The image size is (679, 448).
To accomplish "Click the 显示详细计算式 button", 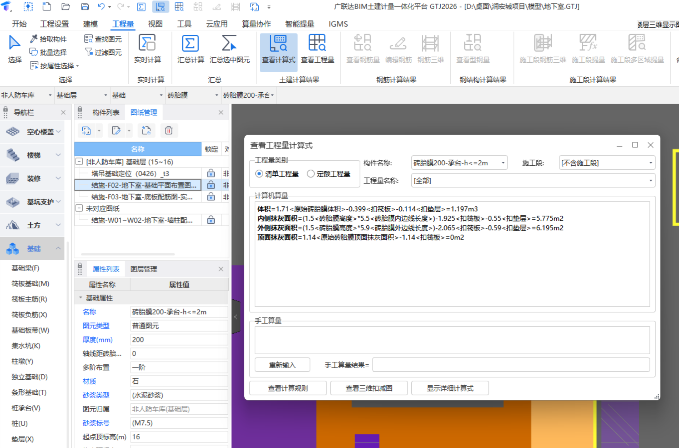I will tap(450, 388).
